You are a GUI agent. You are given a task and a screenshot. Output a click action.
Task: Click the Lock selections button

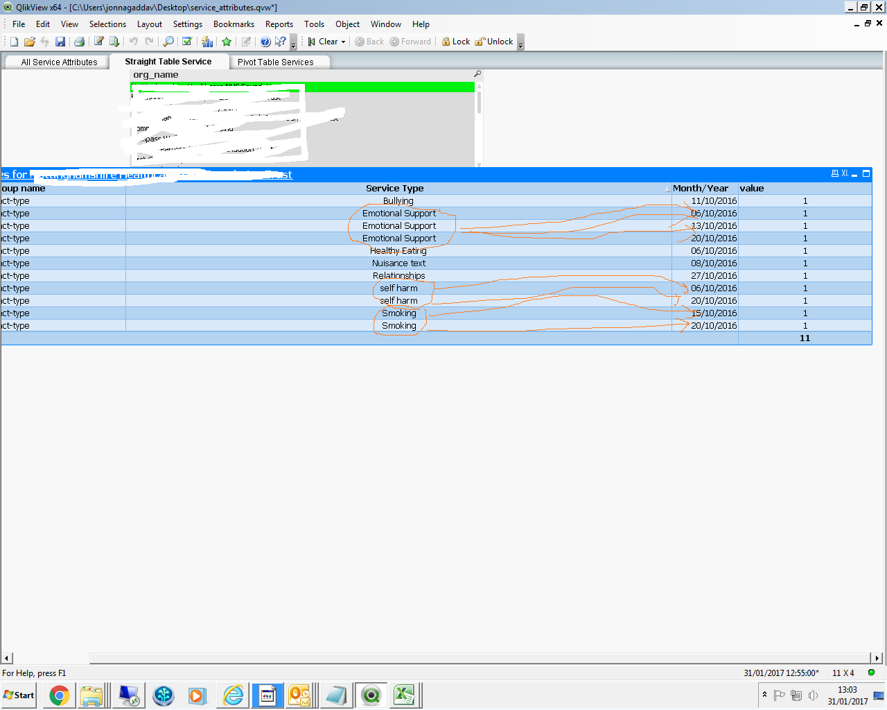tap(456, 42)
